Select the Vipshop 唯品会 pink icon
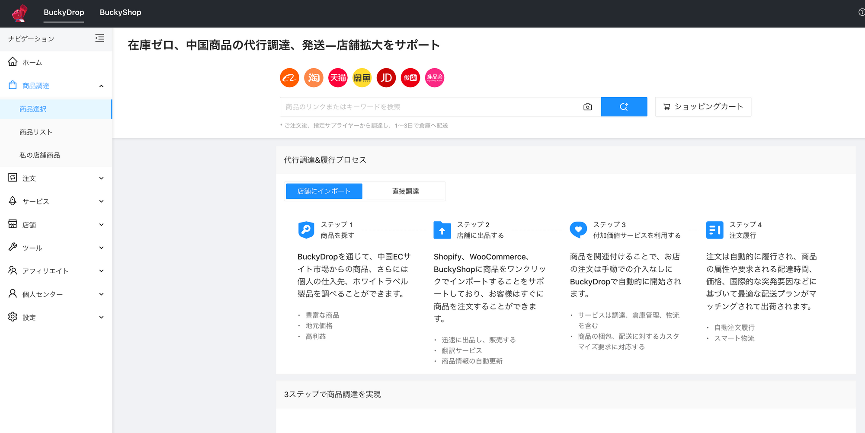Screen dimensions: 865x433 point(435,78)
